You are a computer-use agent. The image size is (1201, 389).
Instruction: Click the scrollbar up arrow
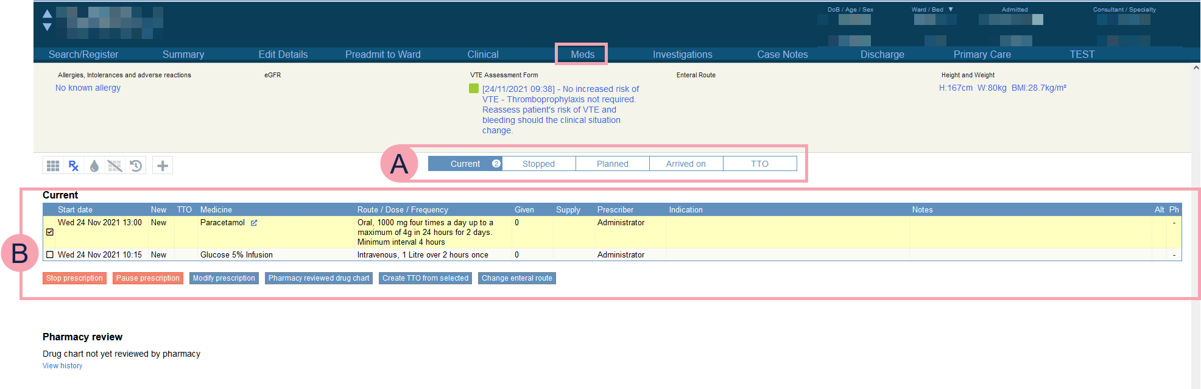coord(1196,68)
